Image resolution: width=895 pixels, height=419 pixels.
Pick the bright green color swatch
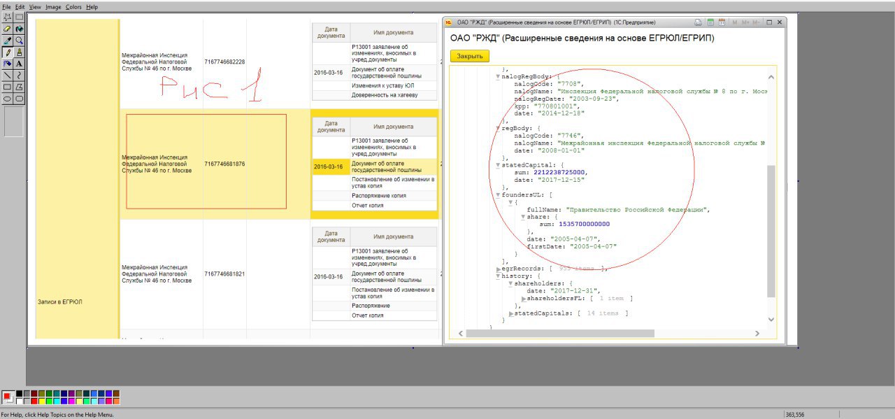coord(49,402)
